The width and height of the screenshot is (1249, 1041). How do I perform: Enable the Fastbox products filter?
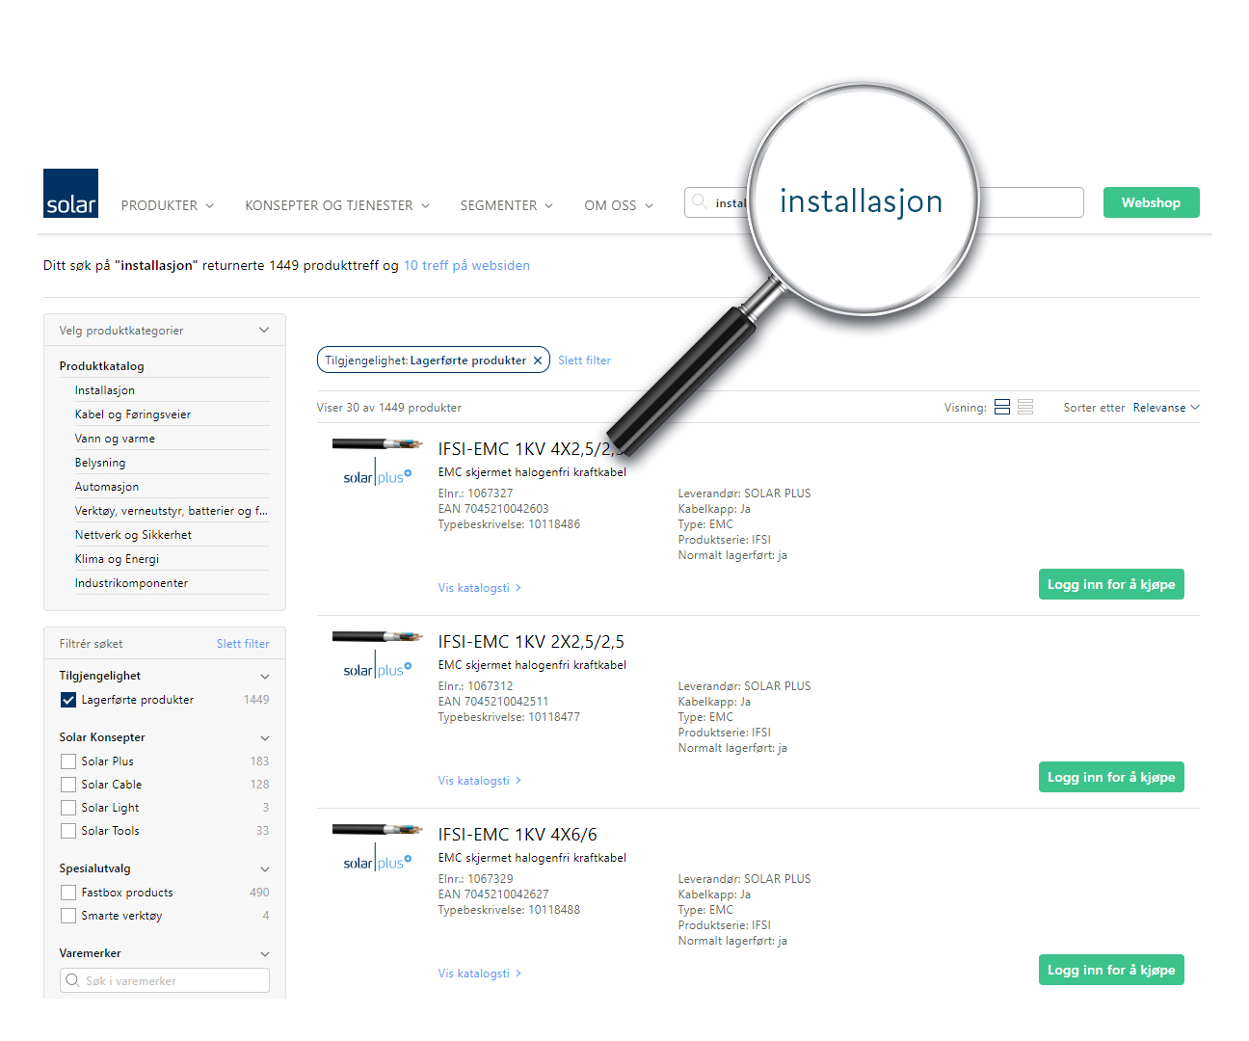point(68,893)
